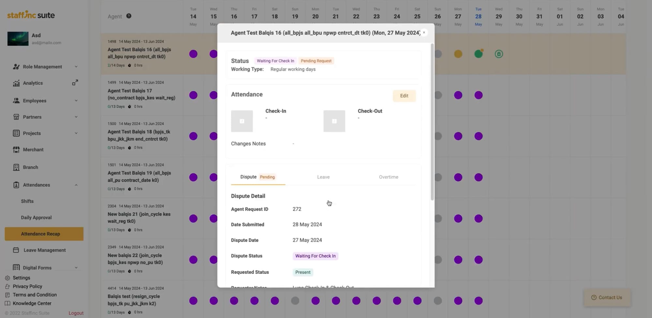The height and width of the screenshot is (318, 652).
Task: Click Agent Test Balqis 18 row name
Action: pos(139,135)
